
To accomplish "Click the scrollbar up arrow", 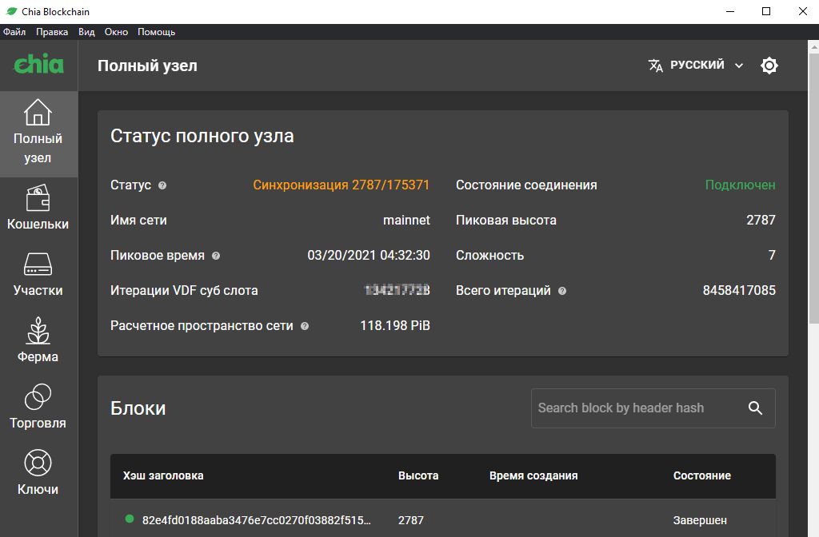I will point(813,46).
